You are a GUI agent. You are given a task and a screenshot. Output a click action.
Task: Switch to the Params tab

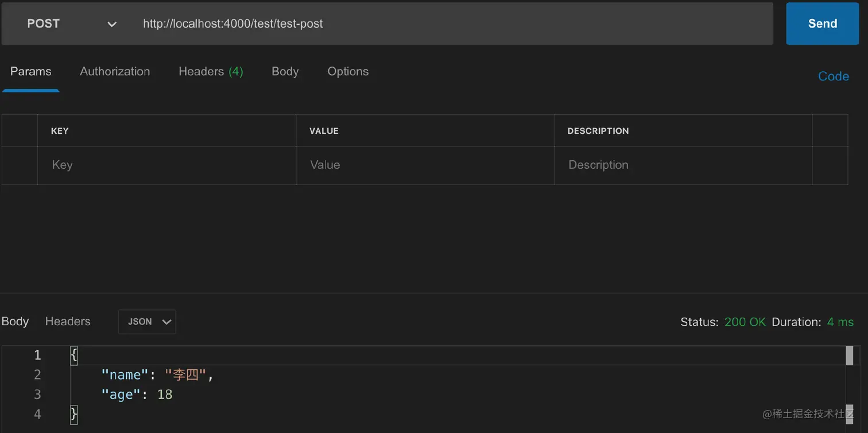[x=30, y=72]
